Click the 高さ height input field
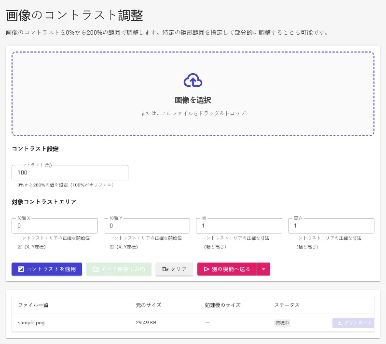 (331, 226)
